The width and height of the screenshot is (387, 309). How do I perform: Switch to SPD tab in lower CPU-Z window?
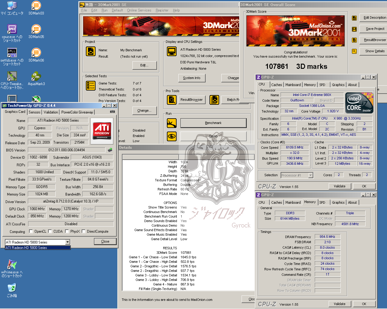click(322, 202)
